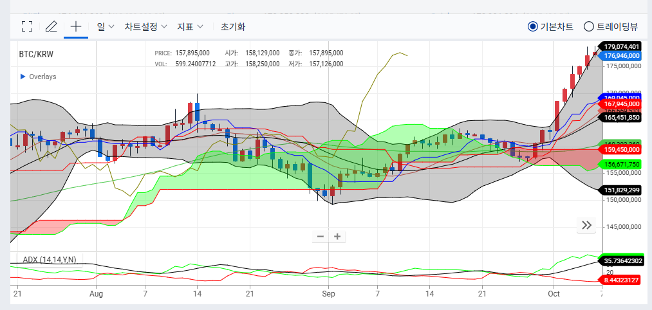
Task: Jump to latest candles with double-arrow
Action: tap(586, 225)
